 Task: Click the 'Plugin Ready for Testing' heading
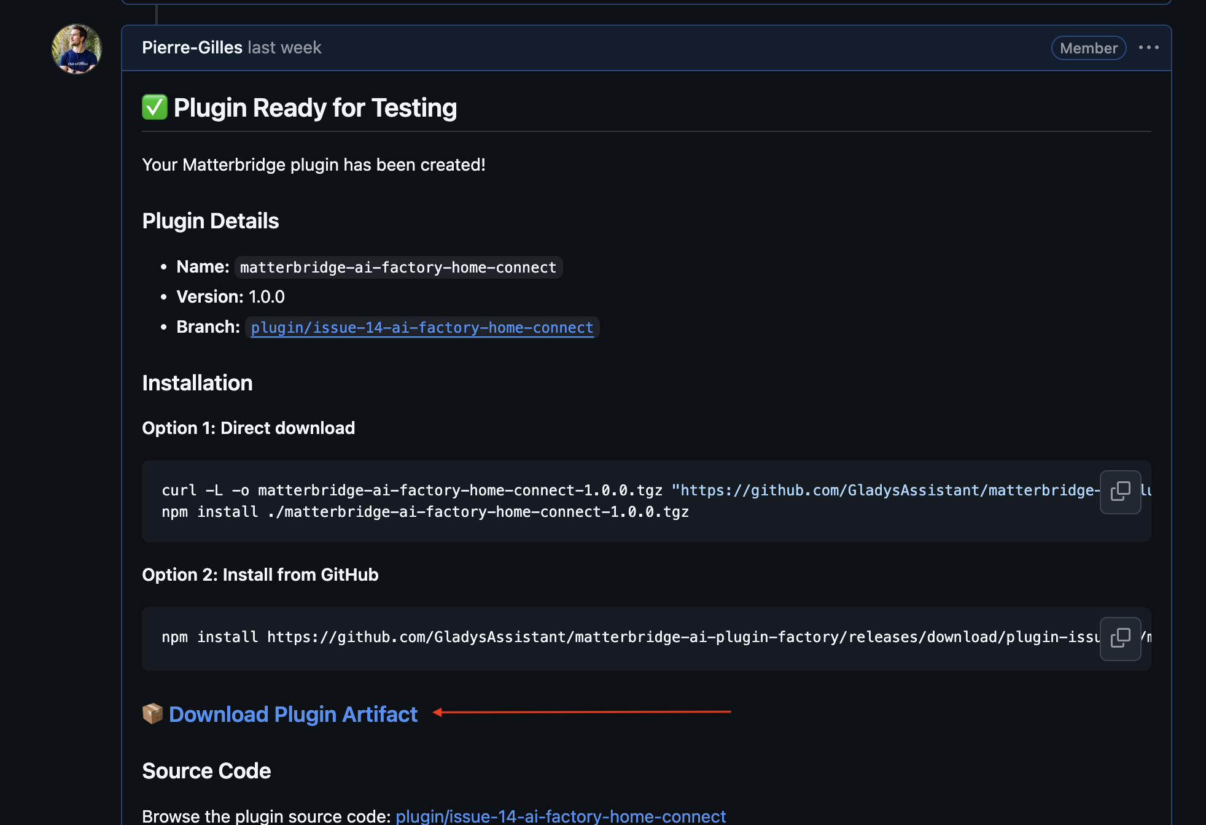[x=315, y=107]
